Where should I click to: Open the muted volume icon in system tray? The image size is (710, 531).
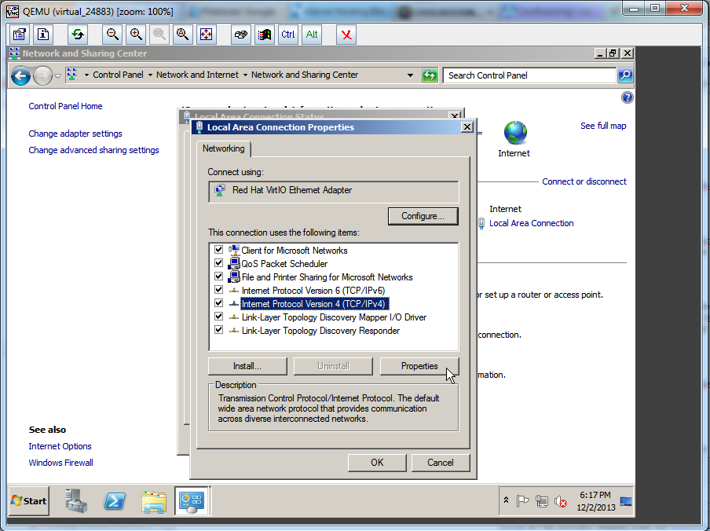pyautogui.click(x=559, y=502)
